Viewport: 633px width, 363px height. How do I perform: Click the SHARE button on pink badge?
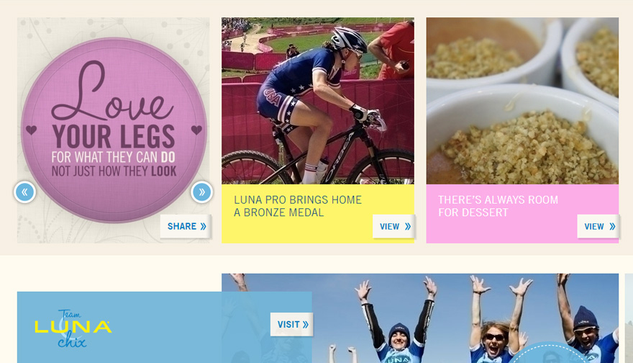tap(186, 226)
